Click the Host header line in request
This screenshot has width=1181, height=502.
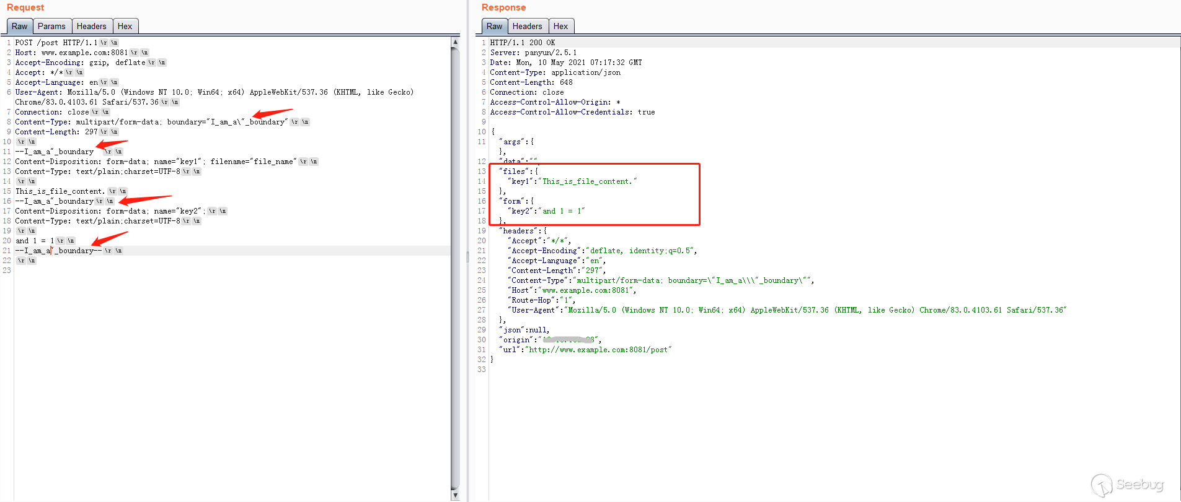point(71,53)
